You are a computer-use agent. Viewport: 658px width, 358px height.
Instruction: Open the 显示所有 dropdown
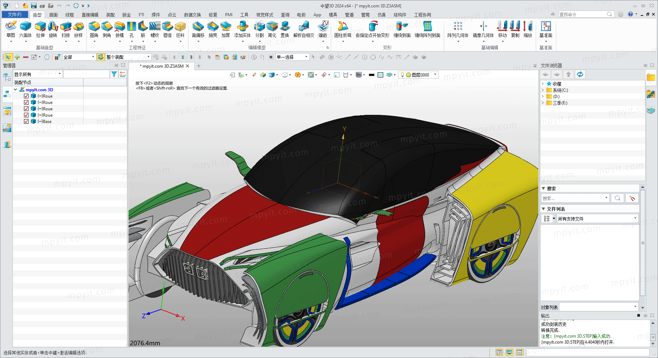point(38,74)
